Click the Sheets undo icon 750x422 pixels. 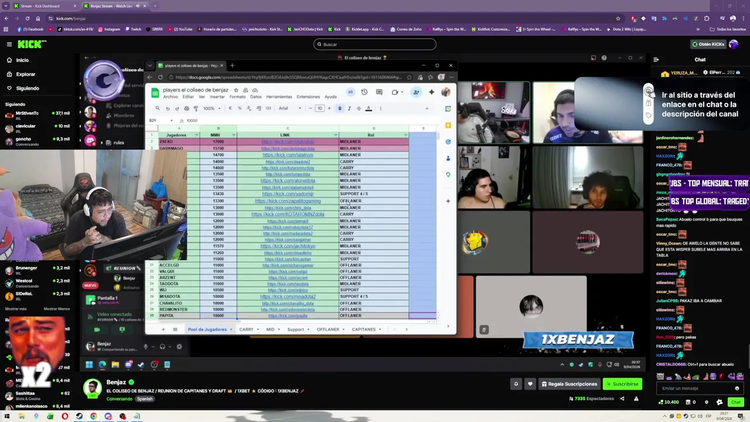pos(168,108)
